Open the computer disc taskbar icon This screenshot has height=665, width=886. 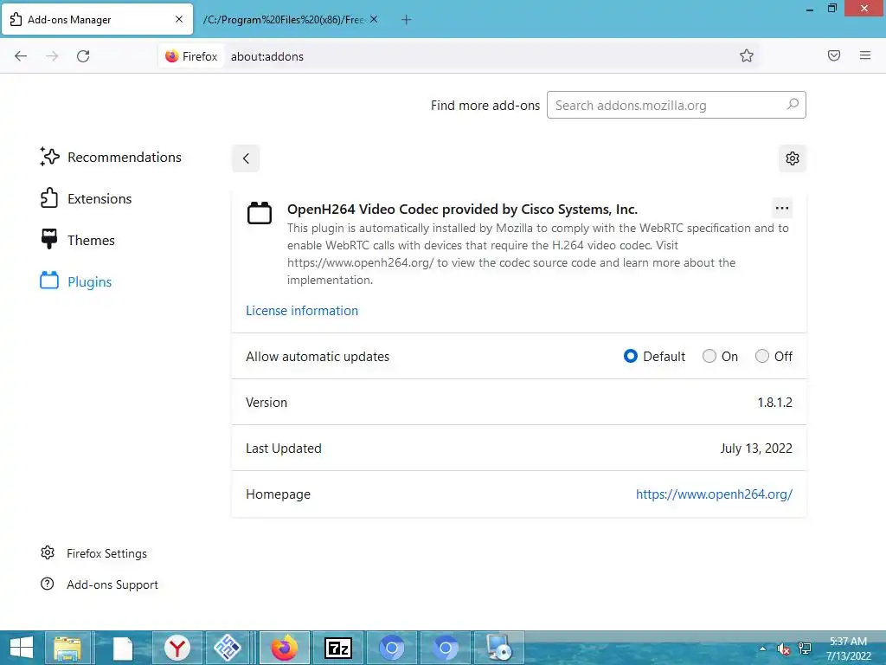(x=499, y=648)
